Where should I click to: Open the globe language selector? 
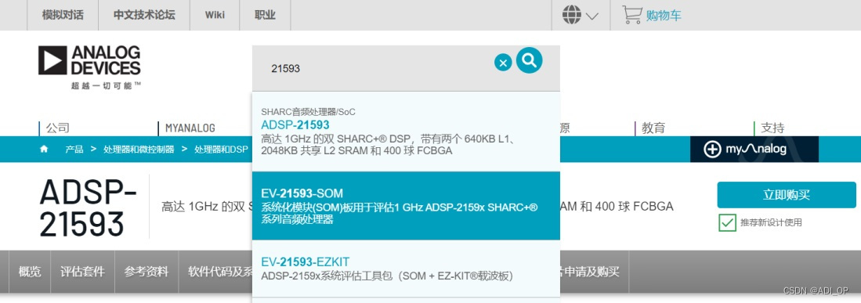click(x=572, y=16)
